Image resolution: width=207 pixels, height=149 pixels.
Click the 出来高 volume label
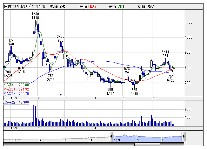tap(9, 103)
